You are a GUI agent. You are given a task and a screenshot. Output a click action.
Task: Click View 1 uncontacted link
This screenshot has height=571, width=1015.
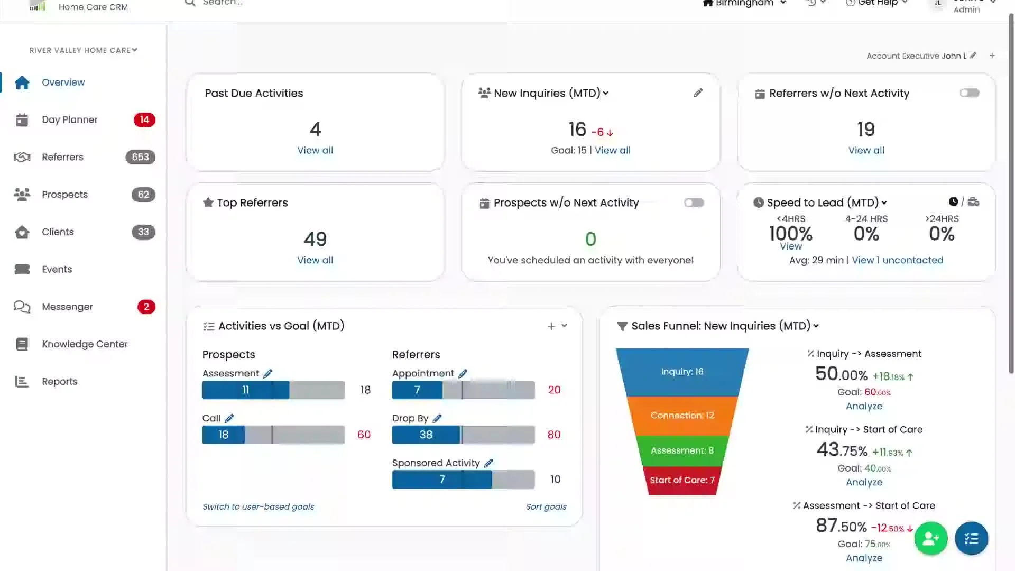point(897,260)
